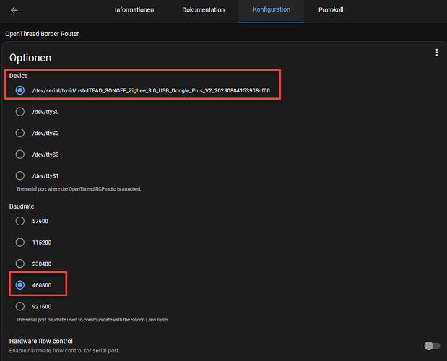Choose /dev/ttyS0 as the device
The width and height of the screenshot is (447, 361).
coord(20,112)
